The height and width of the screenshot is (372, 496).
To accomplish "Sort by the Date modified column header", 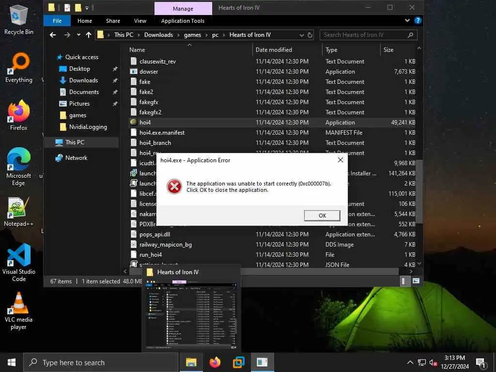I will tap(287, 50).
